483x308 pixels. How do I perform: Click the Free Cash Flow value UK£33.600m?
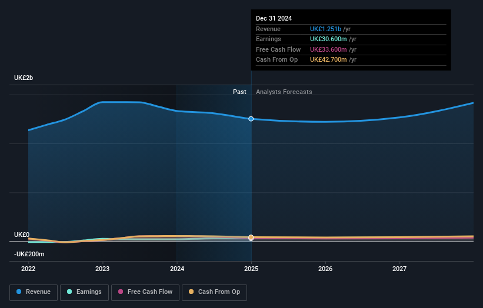[328, 49]
